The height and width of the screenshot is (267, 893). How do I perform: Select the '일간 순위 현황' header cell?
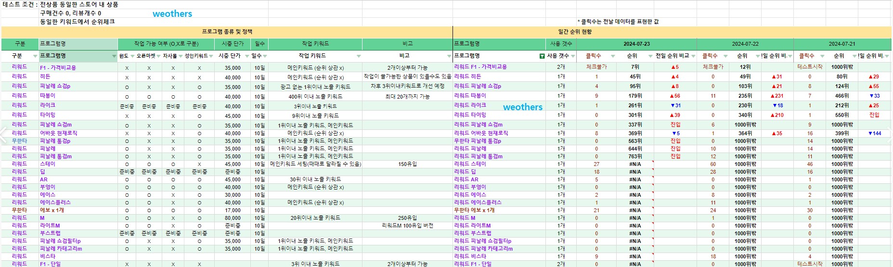pos(575,32)
